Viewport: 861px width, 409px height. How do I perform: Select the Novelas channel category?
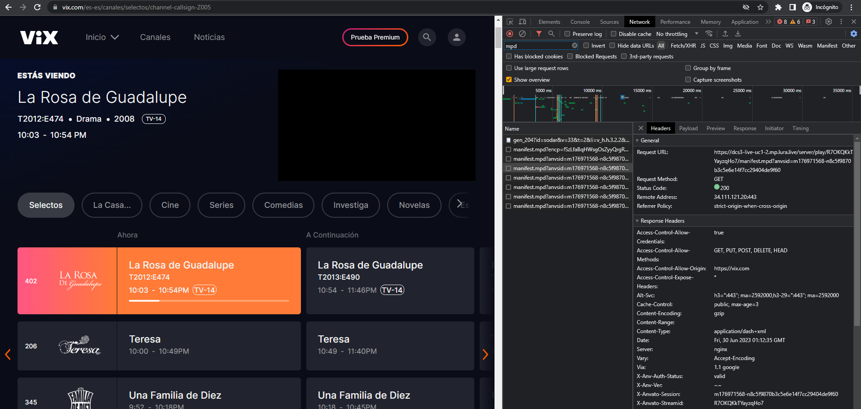click(414, 205)
